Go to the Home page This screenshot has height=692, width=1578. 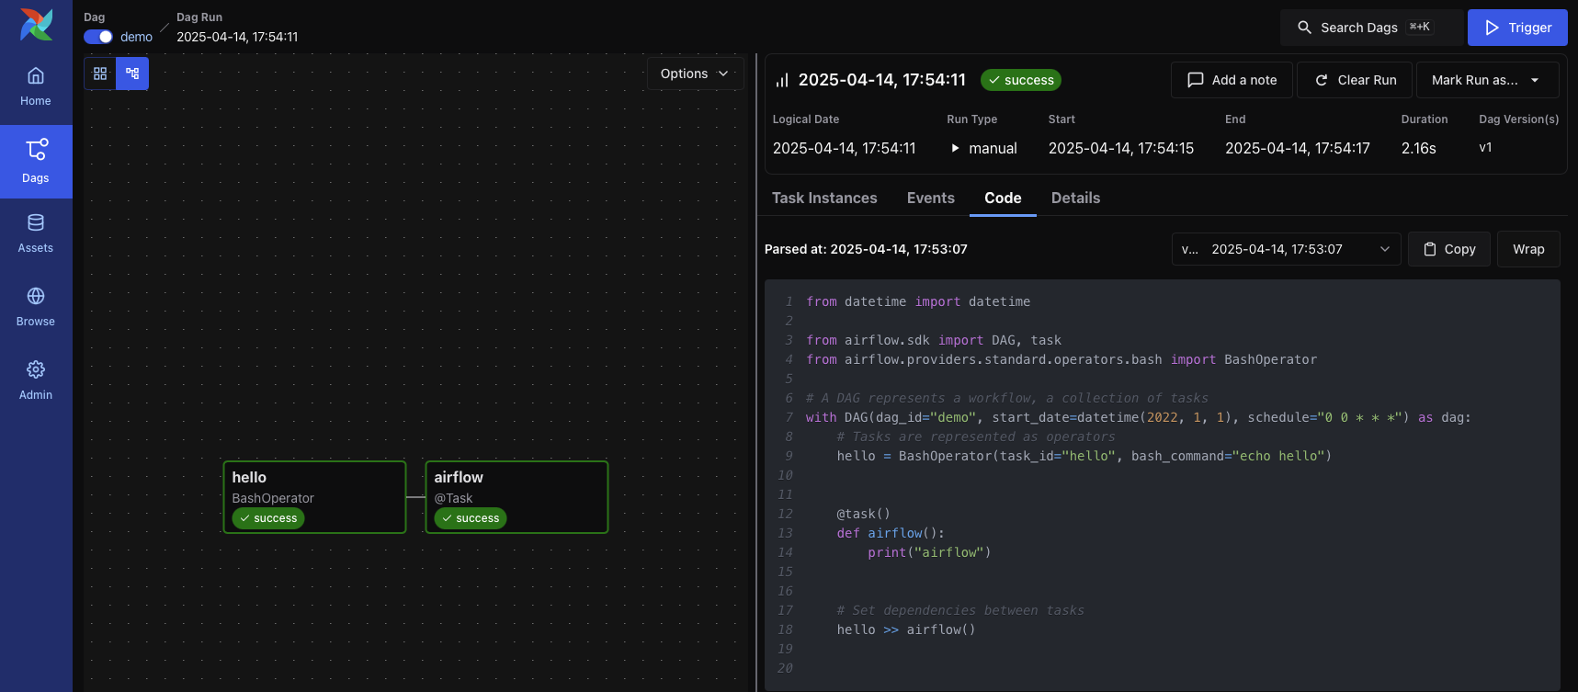point(36,86)
